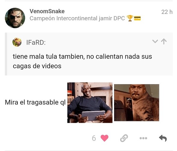Click the quoted text about videos
Viewport: 177px width, 151px height.
82,61
